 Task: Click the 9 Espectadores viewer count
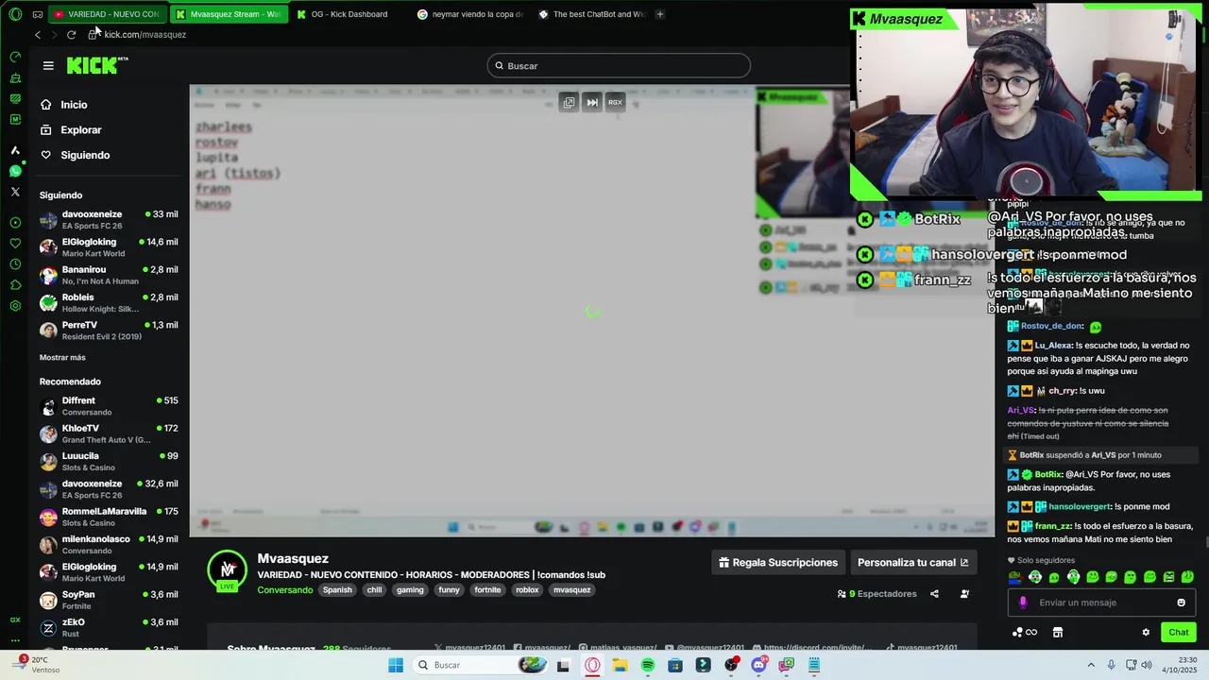click(x=877, y=594)
